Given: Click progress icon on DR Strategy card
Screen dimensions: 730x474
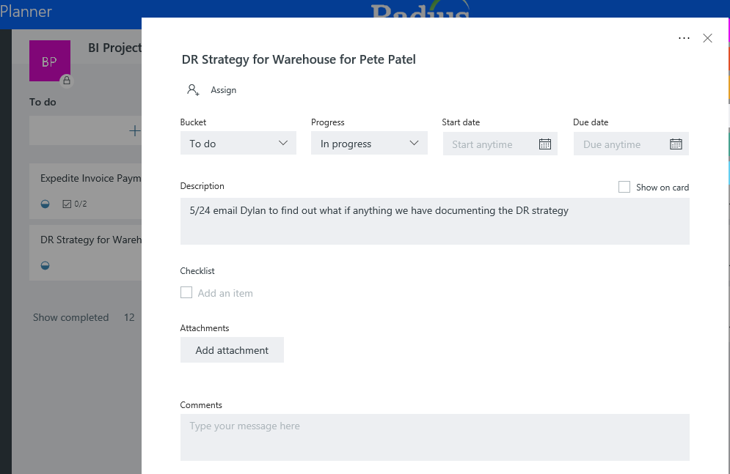Looking at the screenshot, I should [x=45, y=265].
